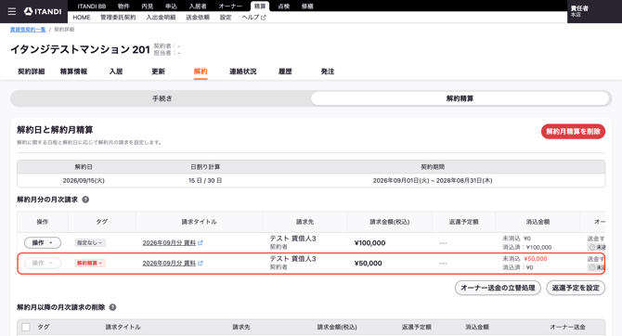Screen dimensions: 622x336
Task: Open 2026年09月分 賃料 link in ¥50,000 row
Action: pos(169,263)
